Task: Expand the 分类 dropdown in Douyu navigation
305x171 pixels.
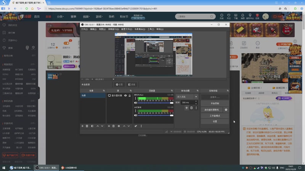Action: click(61, 17)
